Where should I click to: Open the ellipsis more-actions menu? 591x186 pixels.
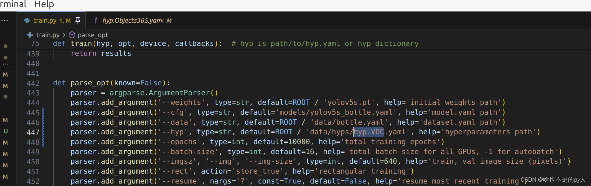[x=5, y=20]
